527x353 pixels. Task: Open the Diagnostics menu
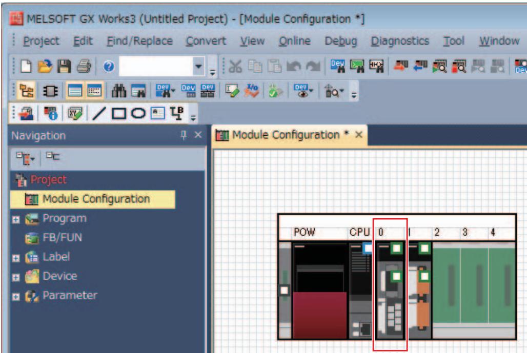coord(400,41)
